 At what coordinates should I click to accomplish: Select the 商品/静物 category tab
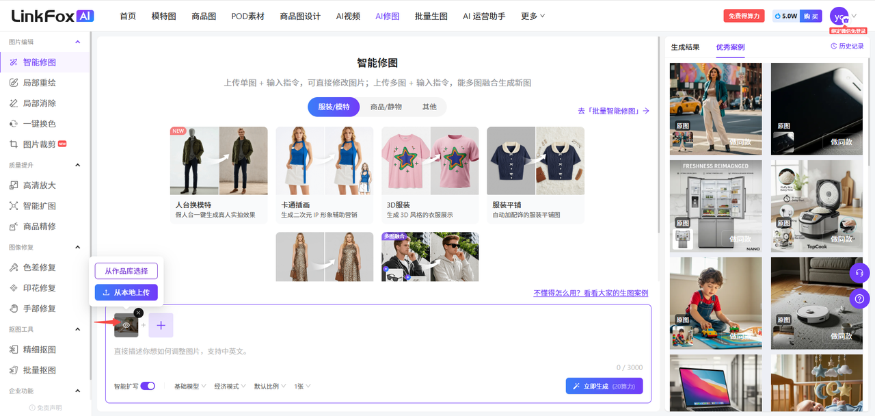386,107
